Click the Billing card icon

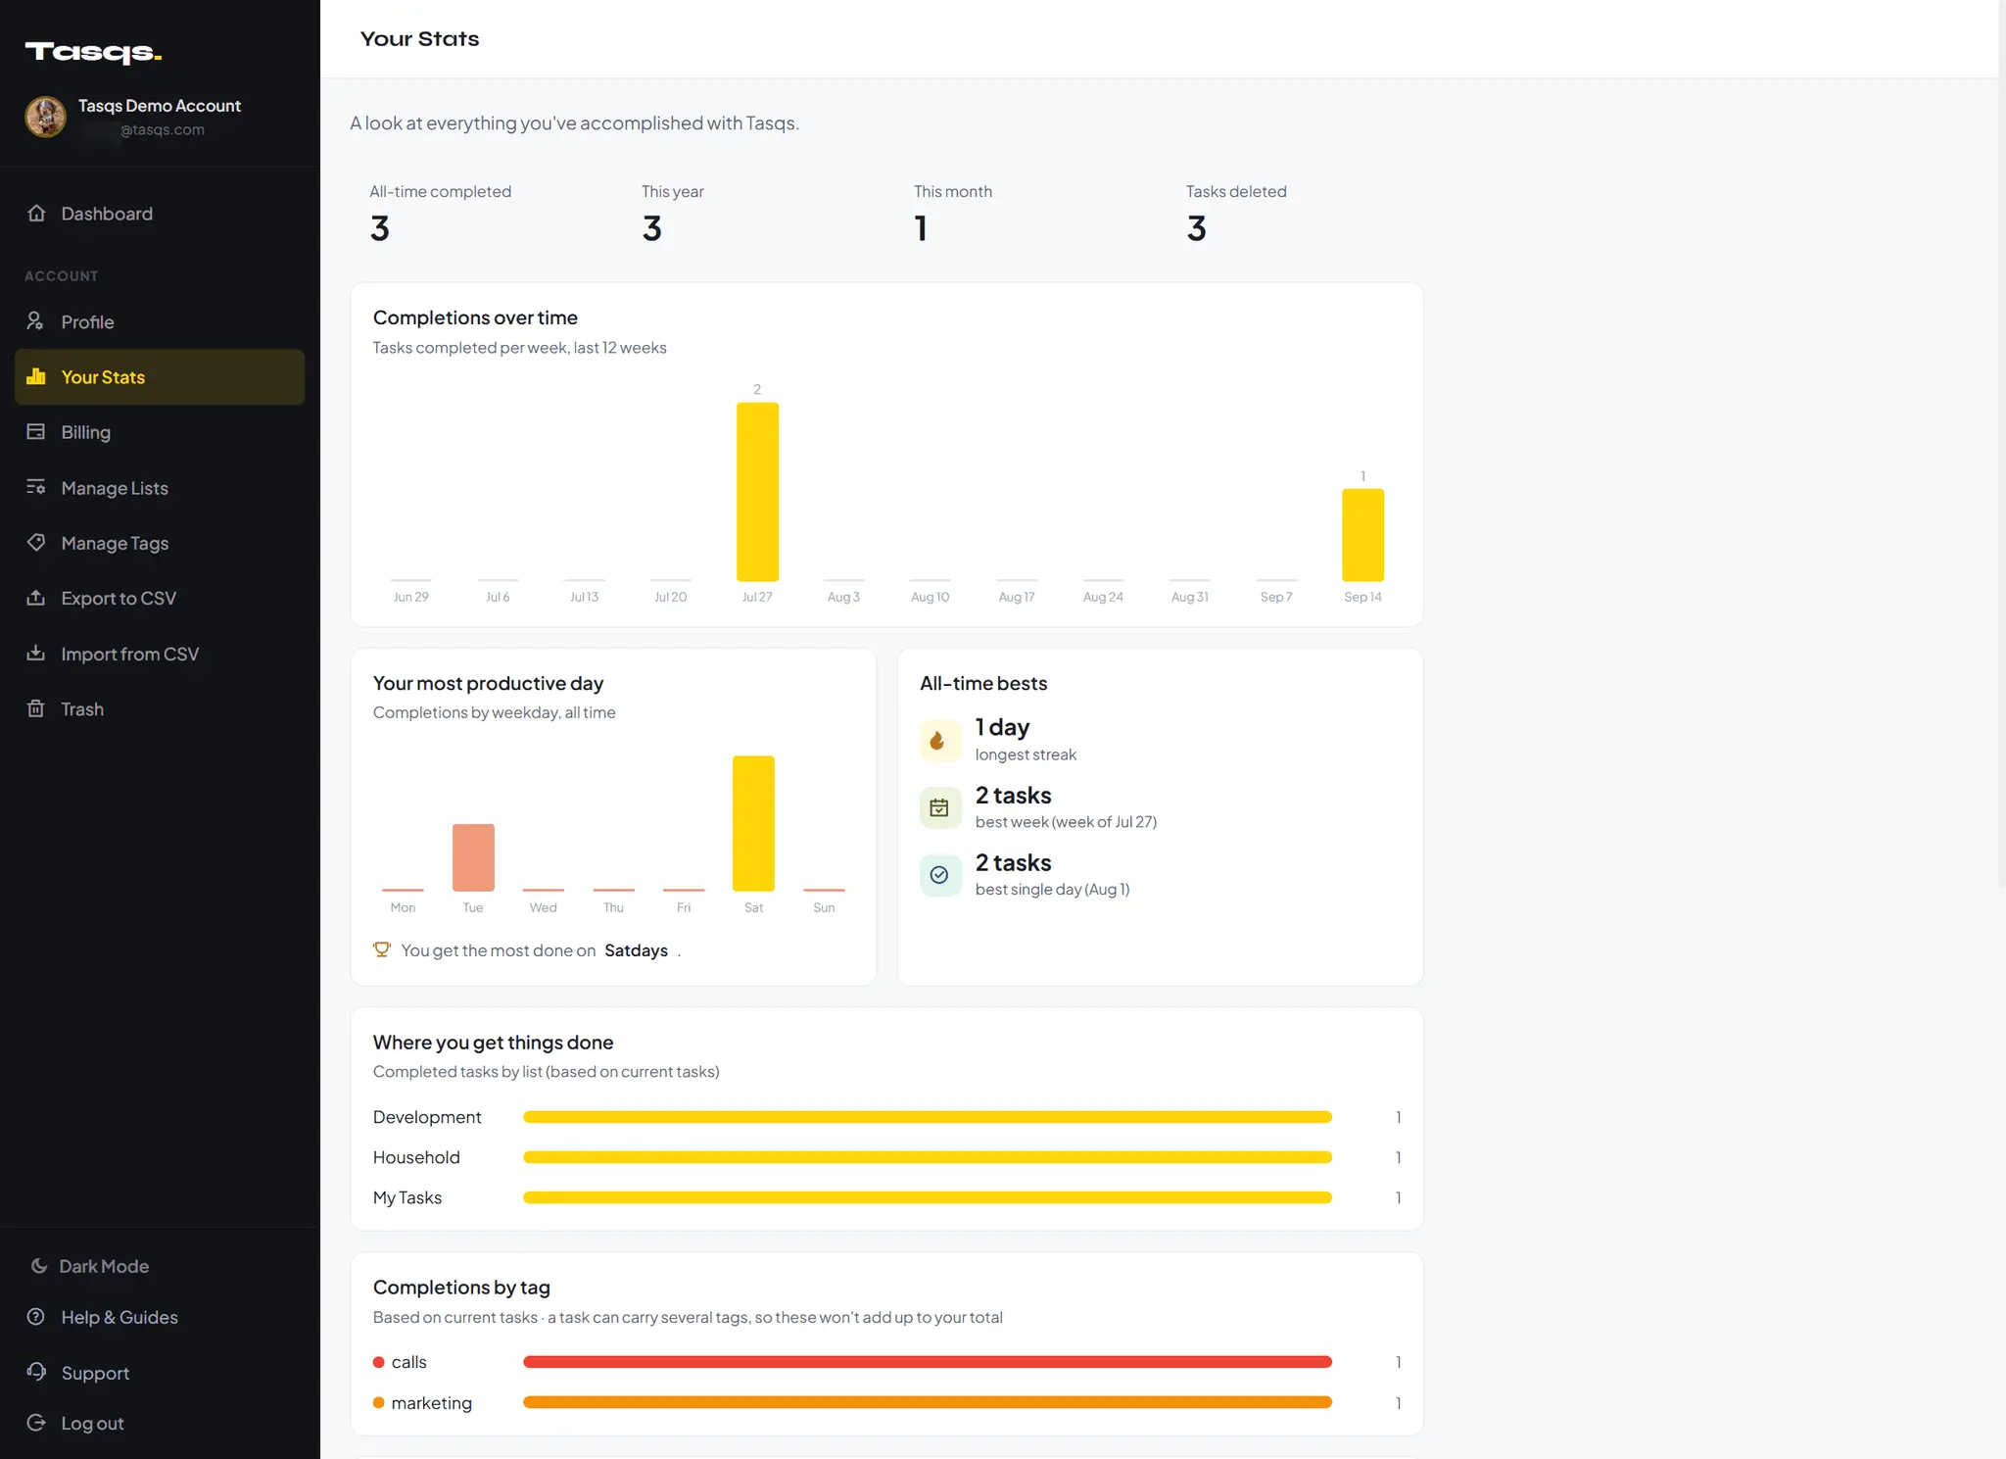coord(36,432)
